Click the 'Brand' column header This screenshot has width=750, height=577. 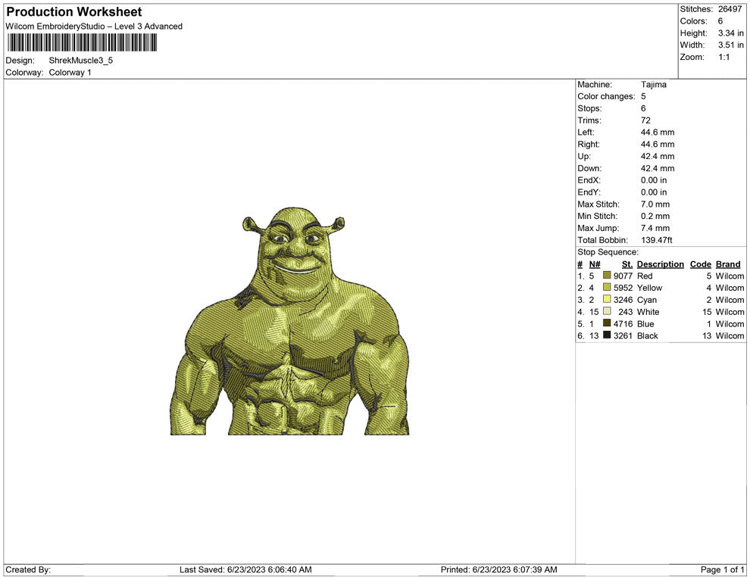[727, 264]
